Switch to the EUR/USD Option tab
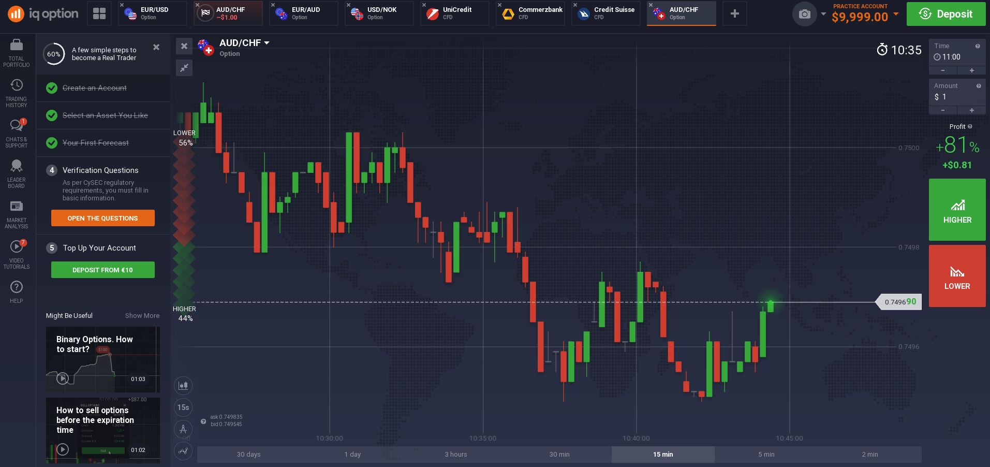 153,13
